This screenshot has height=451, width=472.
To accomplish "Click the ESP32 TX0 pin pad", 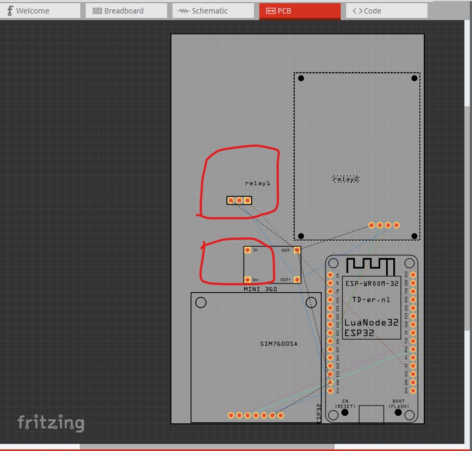I will click(x=413, y=291).
